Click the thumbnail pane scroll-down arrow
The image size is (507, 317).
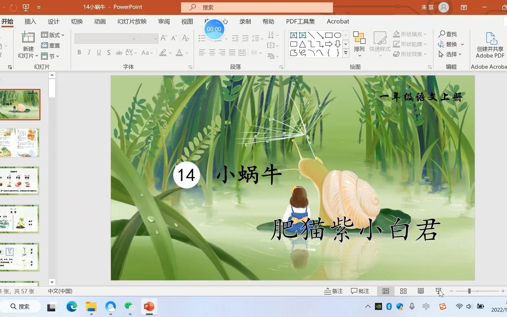pyautogui.click(x=52, y=282)
